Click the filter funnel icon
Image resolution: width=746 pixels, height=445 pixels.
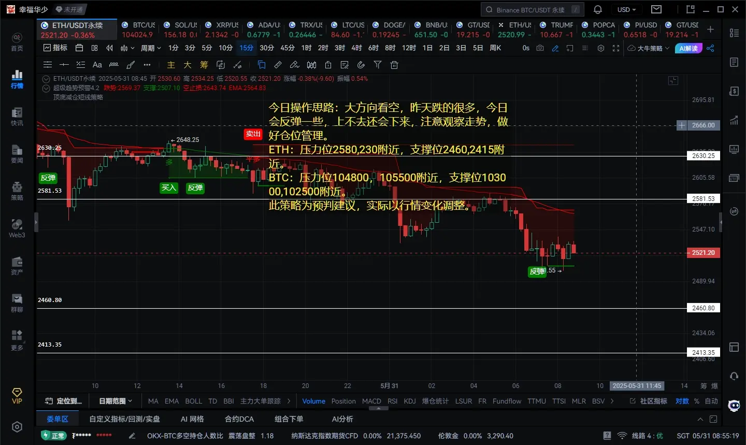click(x=378, y=65)
